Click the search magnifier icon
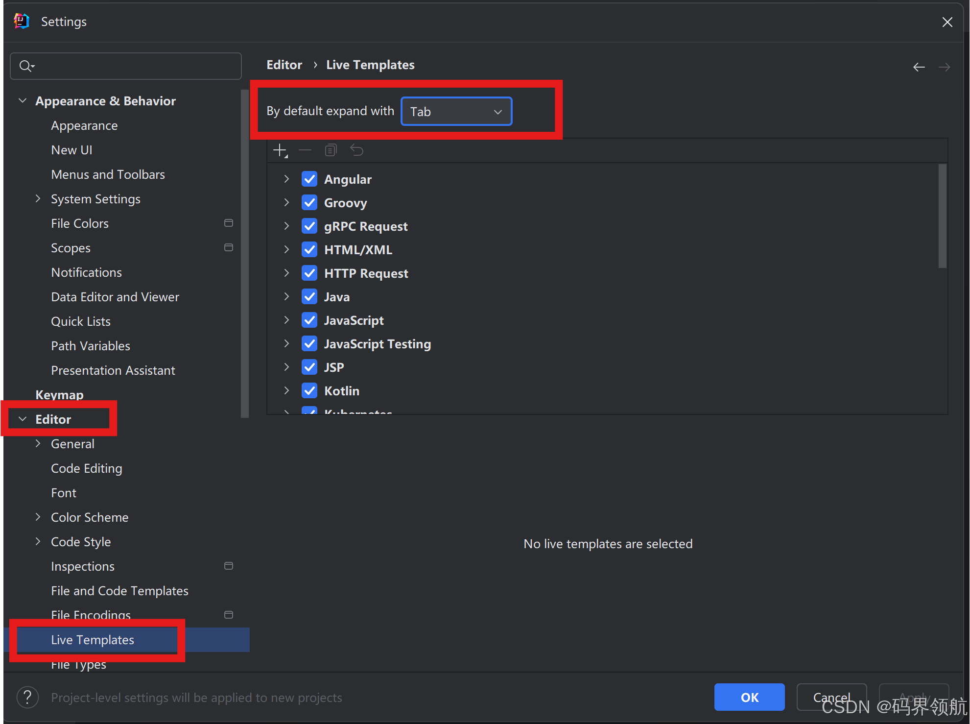The height and width of the screenshot is (724, 970). pos(26,66)
